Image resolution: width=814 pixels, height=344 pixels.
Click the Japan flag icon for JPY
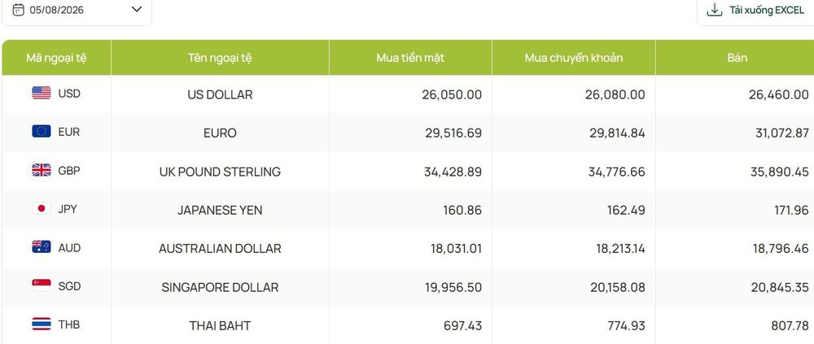pos(42,209)
